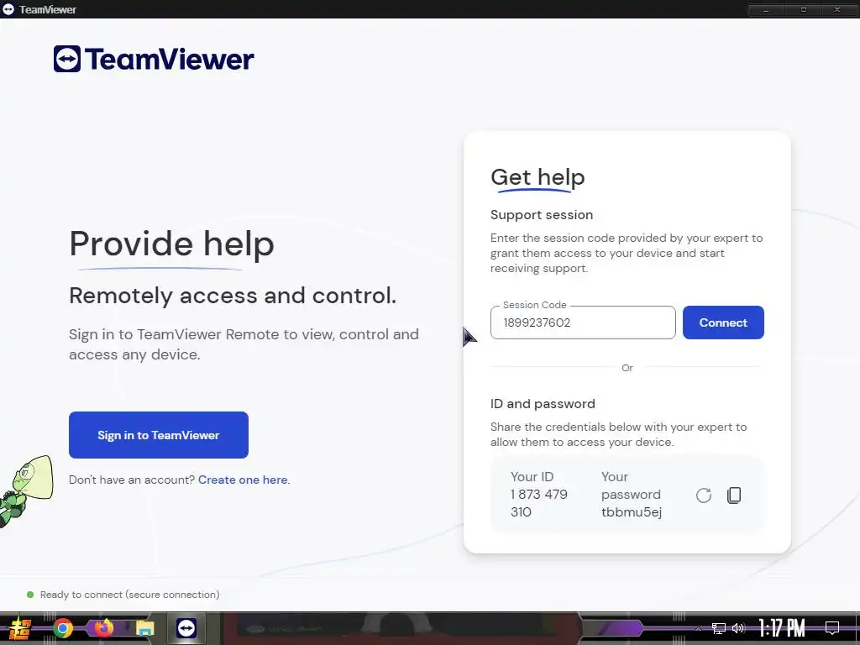Launch Firefox from the taskbar
Viewport: 860px width, 645px height.
[103, 628]
